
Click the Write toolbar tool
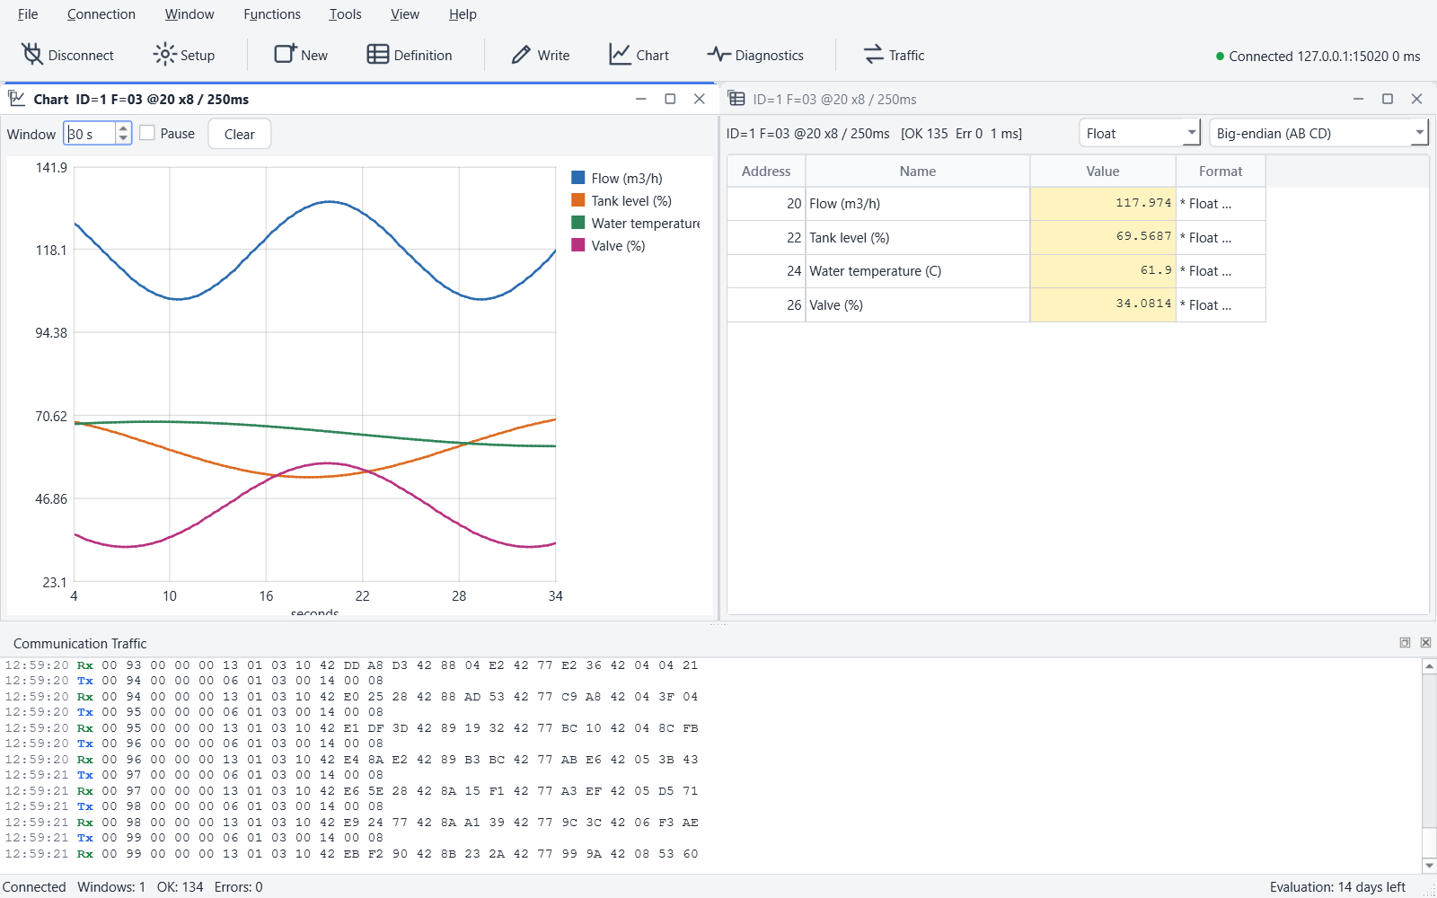pyautogui.click(x=541, y=55)
